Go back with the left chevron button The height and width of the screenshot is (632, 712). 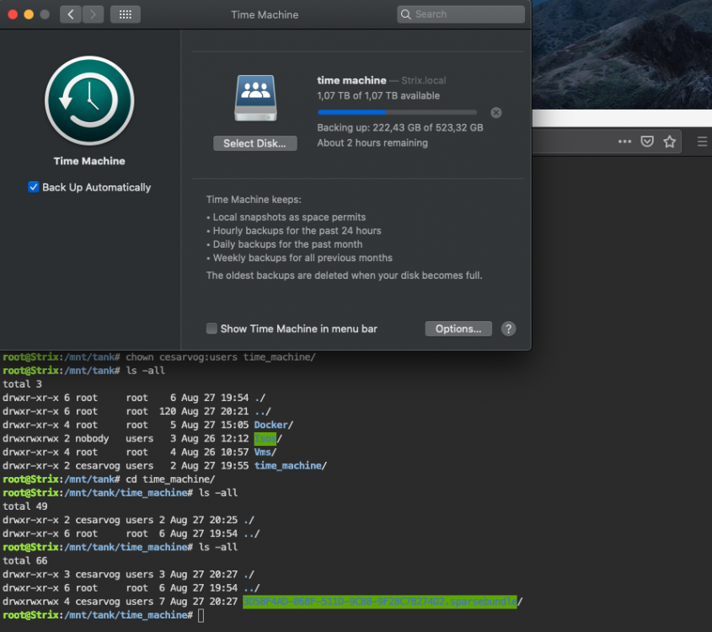click(x=71, y=14)
